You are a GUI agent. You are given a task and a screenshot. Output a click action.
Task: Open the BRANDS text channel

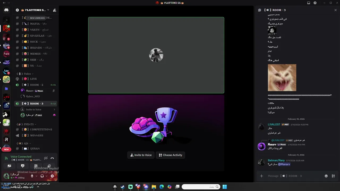point(36,48)
